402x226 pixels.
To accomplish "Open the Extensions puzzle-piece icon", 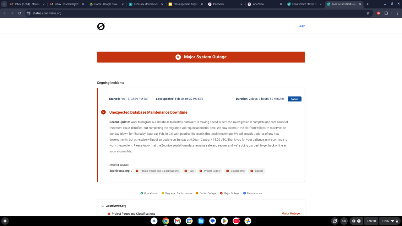I will [x=386, y=13].
